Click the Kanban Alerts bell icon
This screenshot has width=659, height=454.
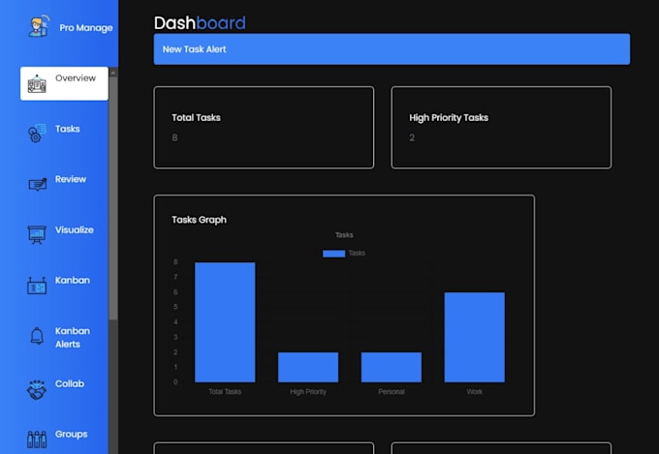point(37,336)
